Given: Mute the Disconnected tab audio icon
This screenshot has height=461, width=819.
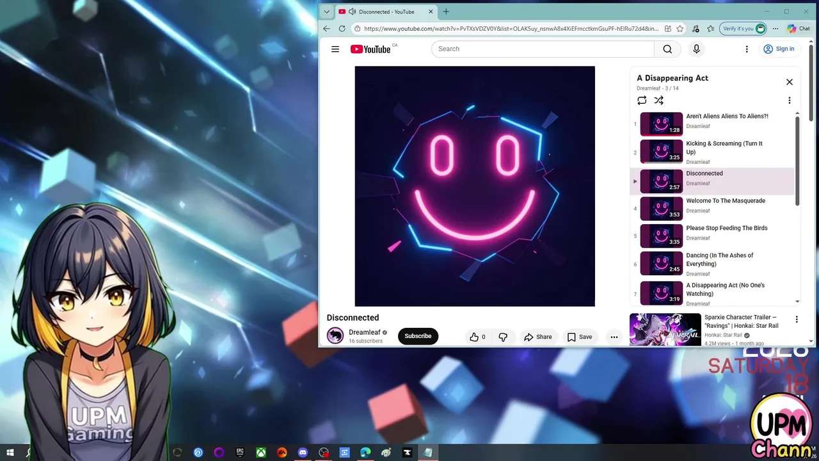Looking at the screenshot, I should tap(352, 12).
